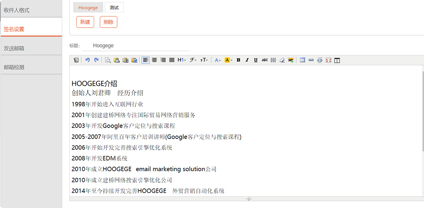The image size is (424, 208).
Task: Click the line 2003年开发Google客户定位与搜索课程
Action: tap(123, 126)
